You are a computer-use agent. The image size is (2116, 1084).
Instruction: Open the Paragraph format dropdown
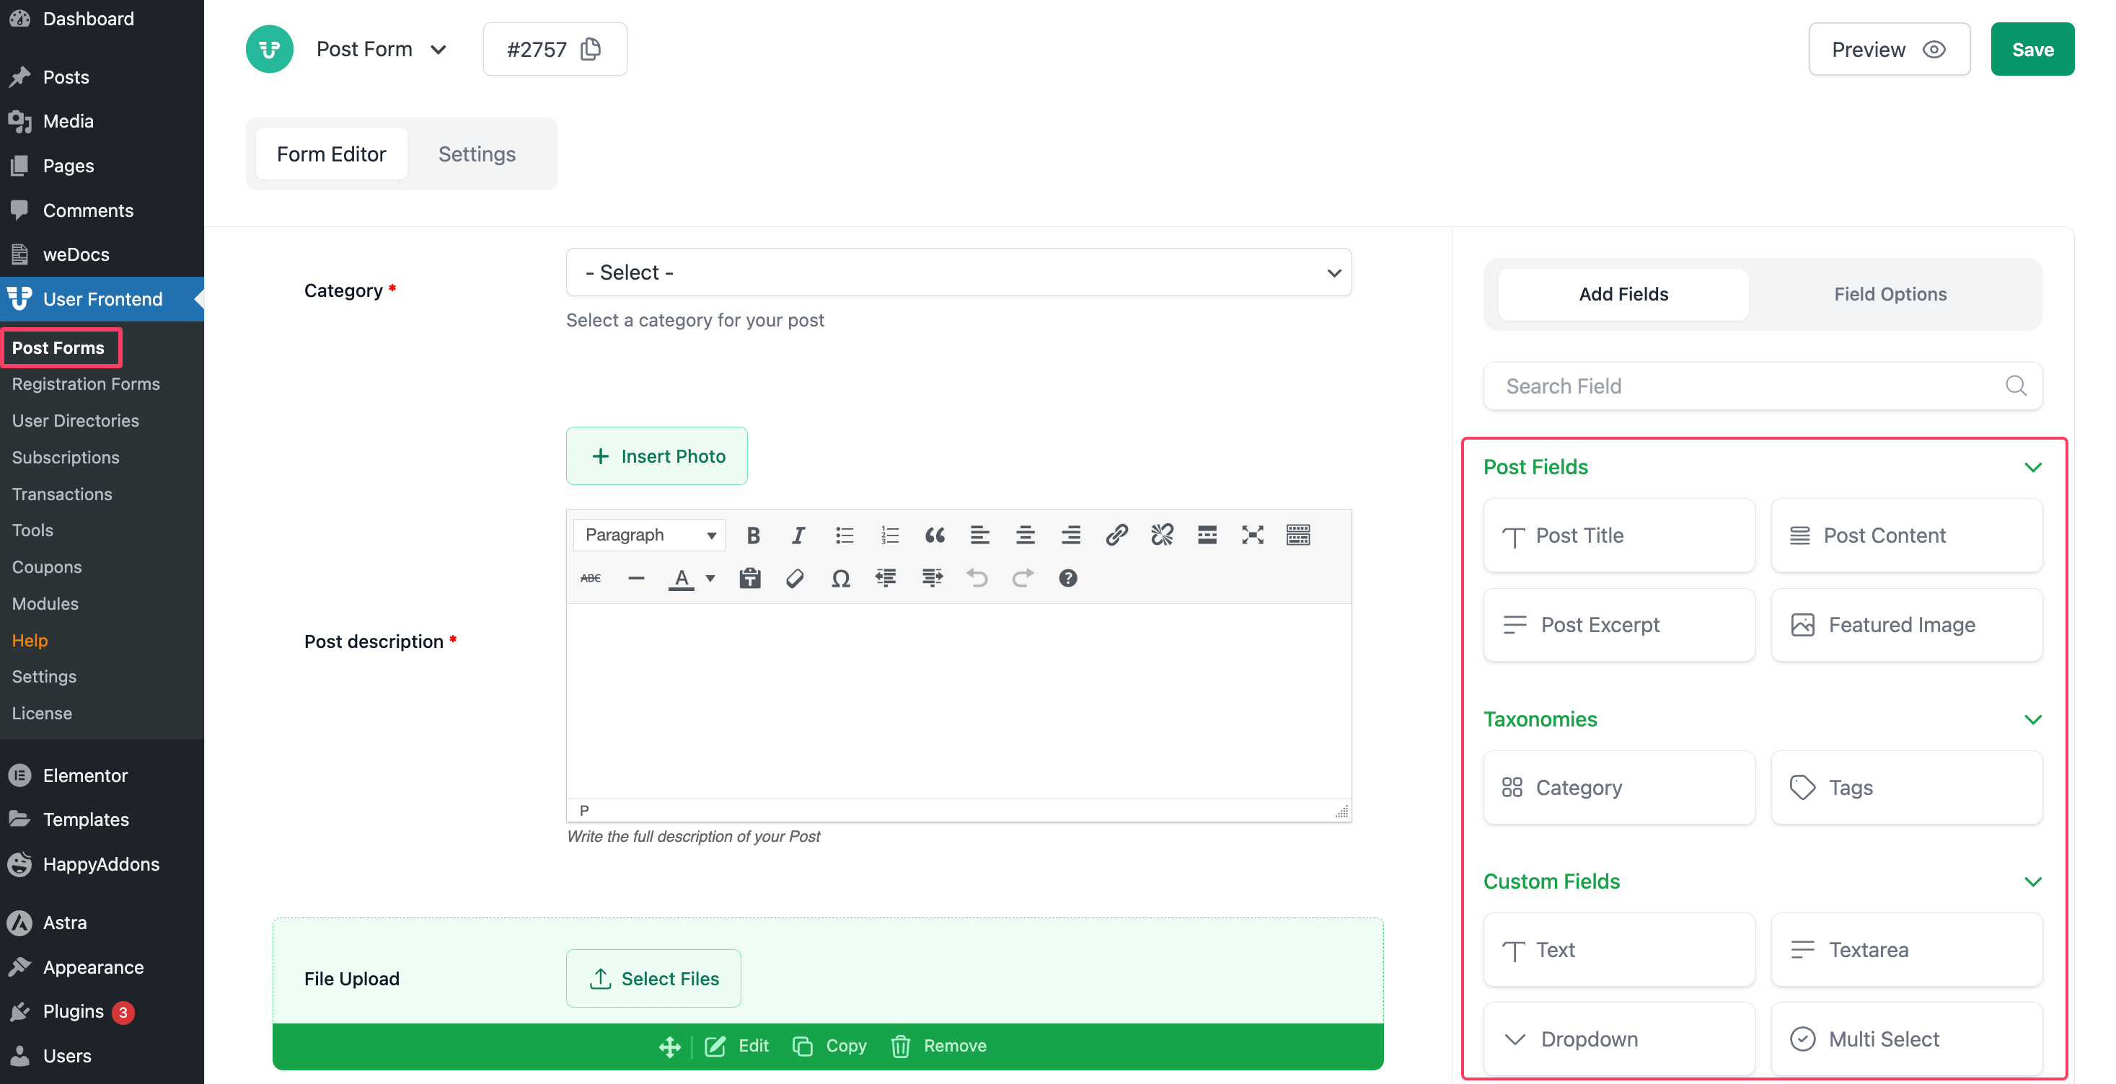(649, 536)
